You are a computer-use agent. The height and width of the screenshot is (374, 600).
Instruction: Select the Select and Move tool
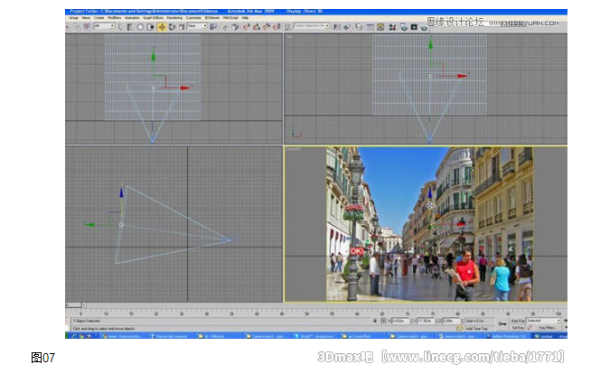point(163,27)
